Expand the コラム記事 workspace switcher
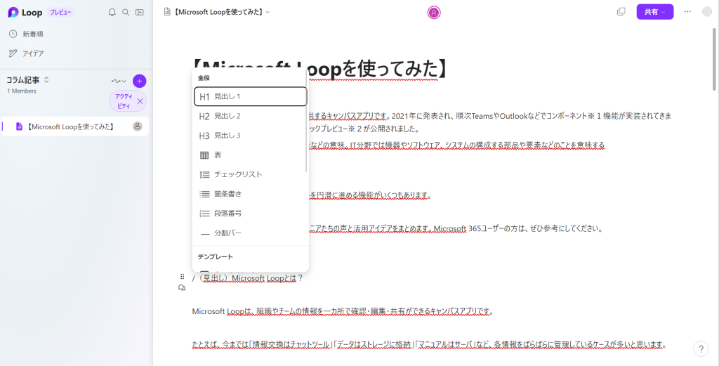This screenshot has width=719, height=366. click(x=46, y=80)
